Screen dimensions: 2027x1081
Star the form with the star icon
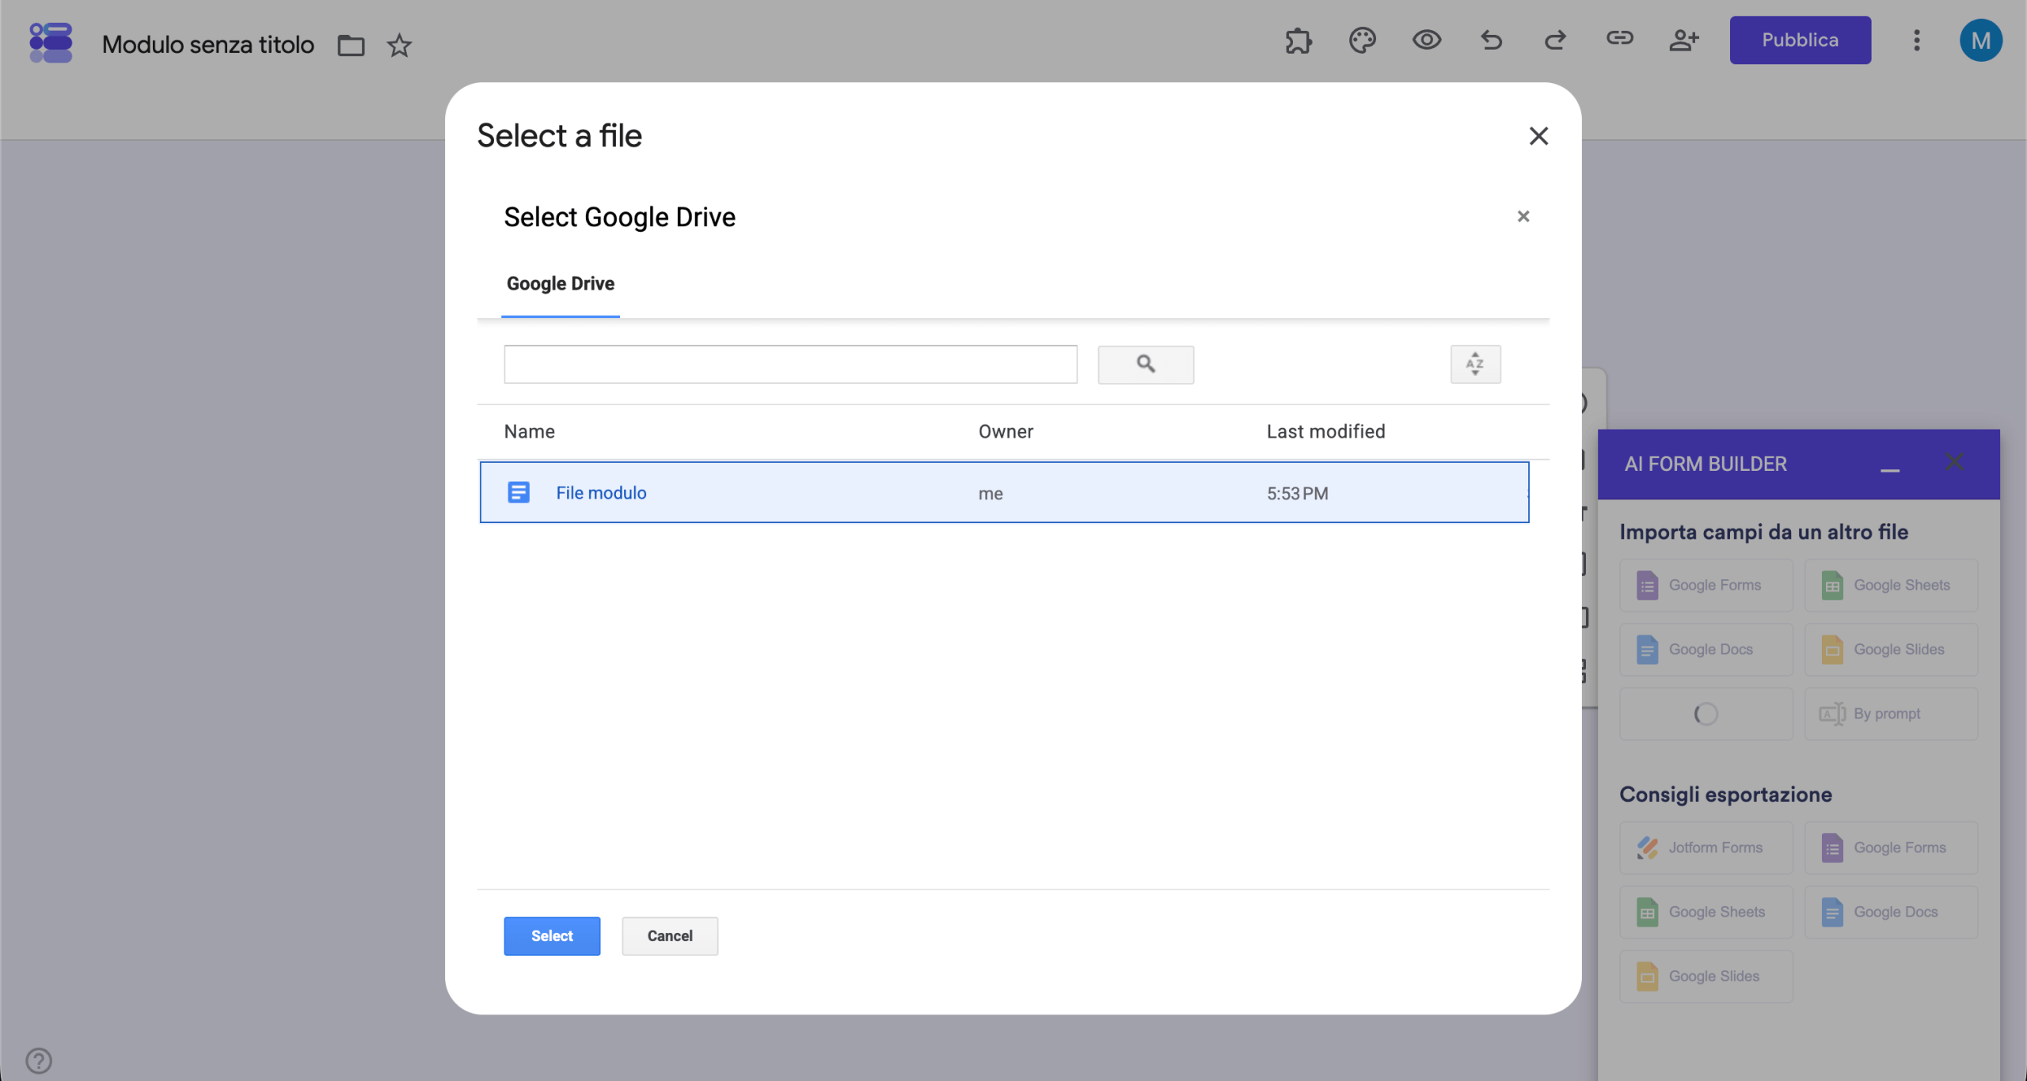pos(399,45)
